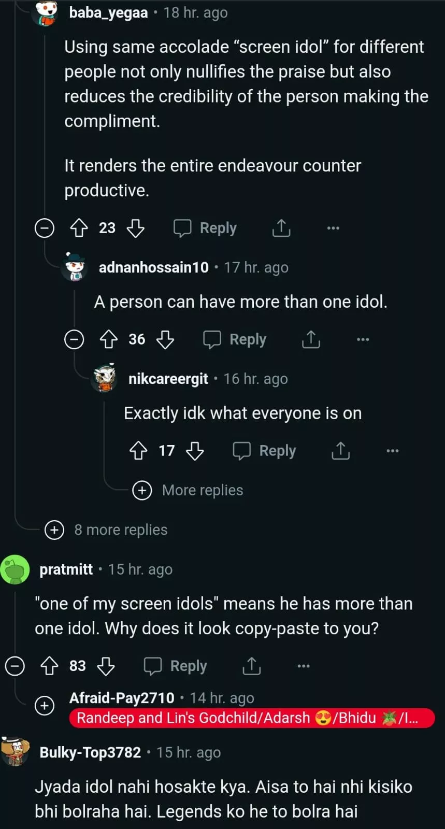Downvote nikcareergit's comment
Screen dimensions: 445x829
point(195,451)
